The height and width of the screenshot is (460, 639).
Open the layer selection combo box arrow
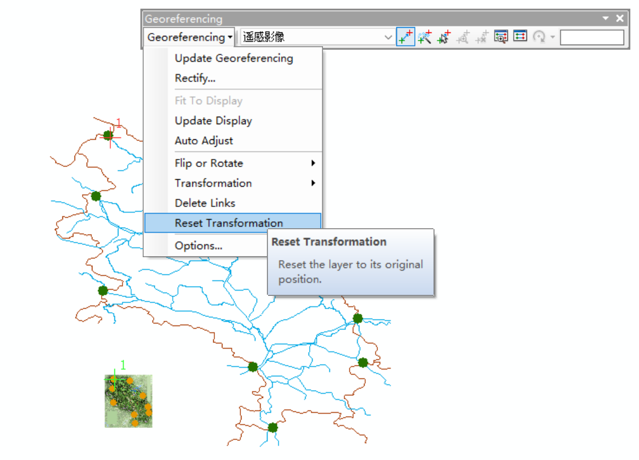click(x=389, y=36)
